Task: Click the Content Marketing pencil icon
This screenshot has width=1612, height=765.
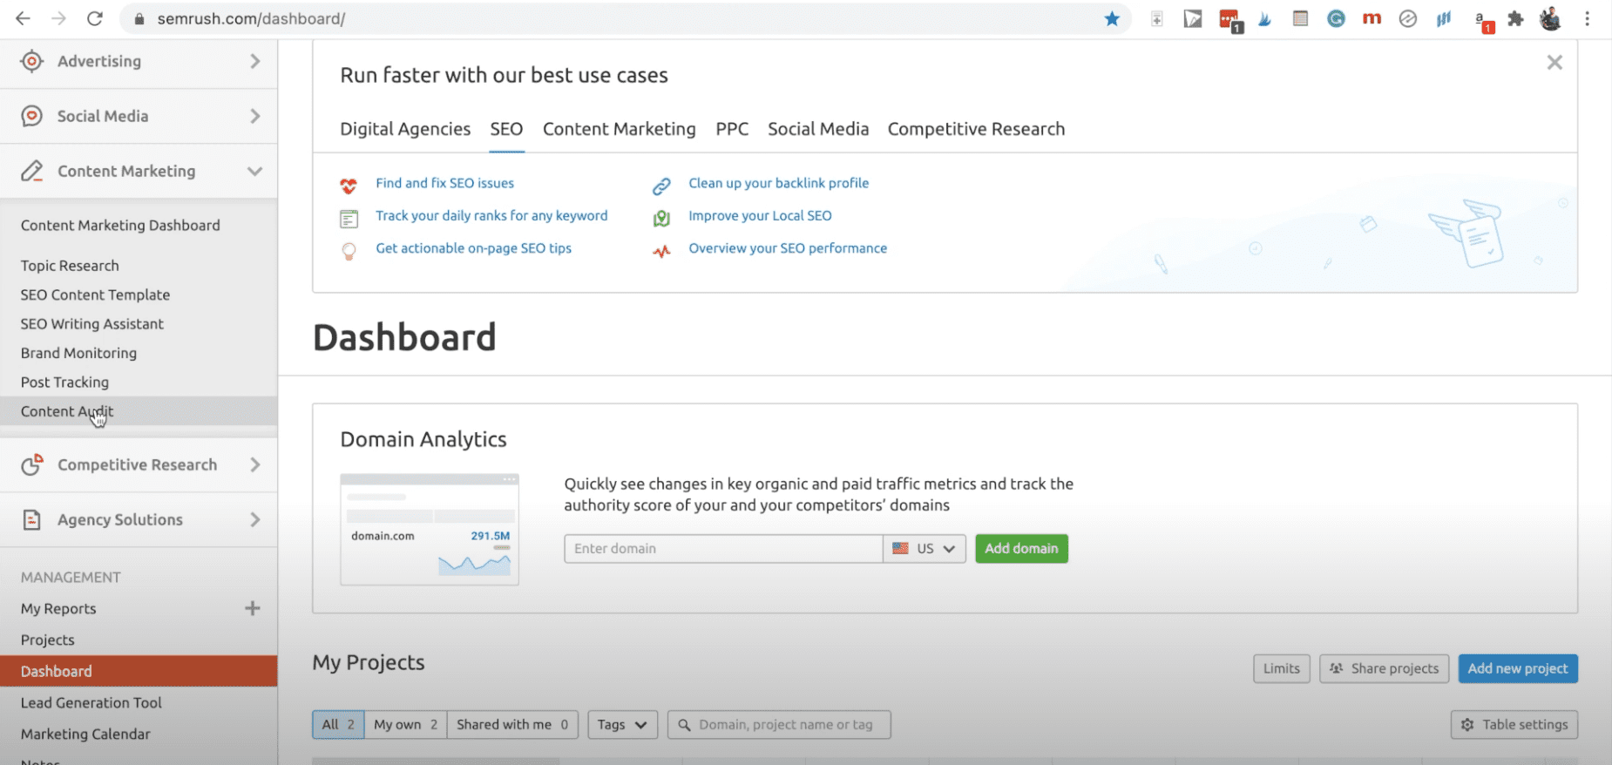Action: coord(32,171)
